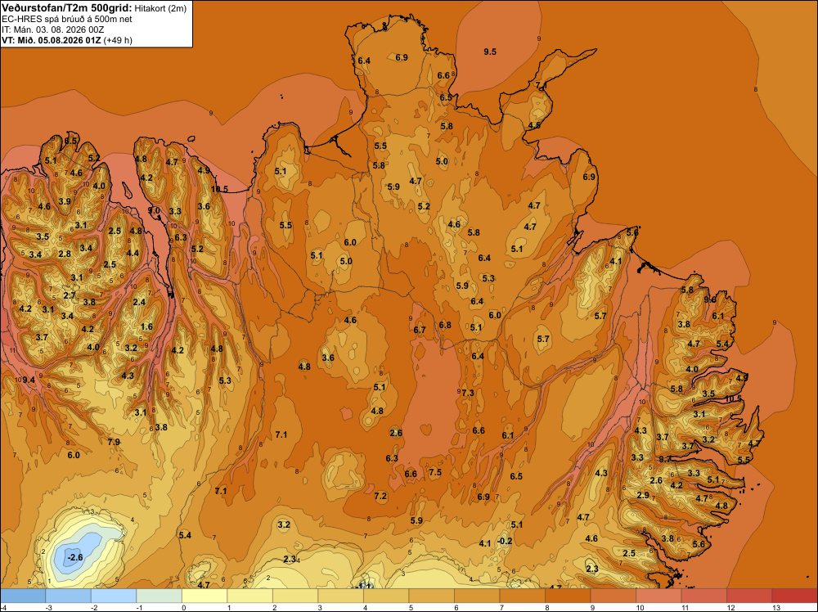Click the forecast offset '(+49 h)'
This screenshot has width=818, height=612.
pyautogui.click(x=119, y=40)
